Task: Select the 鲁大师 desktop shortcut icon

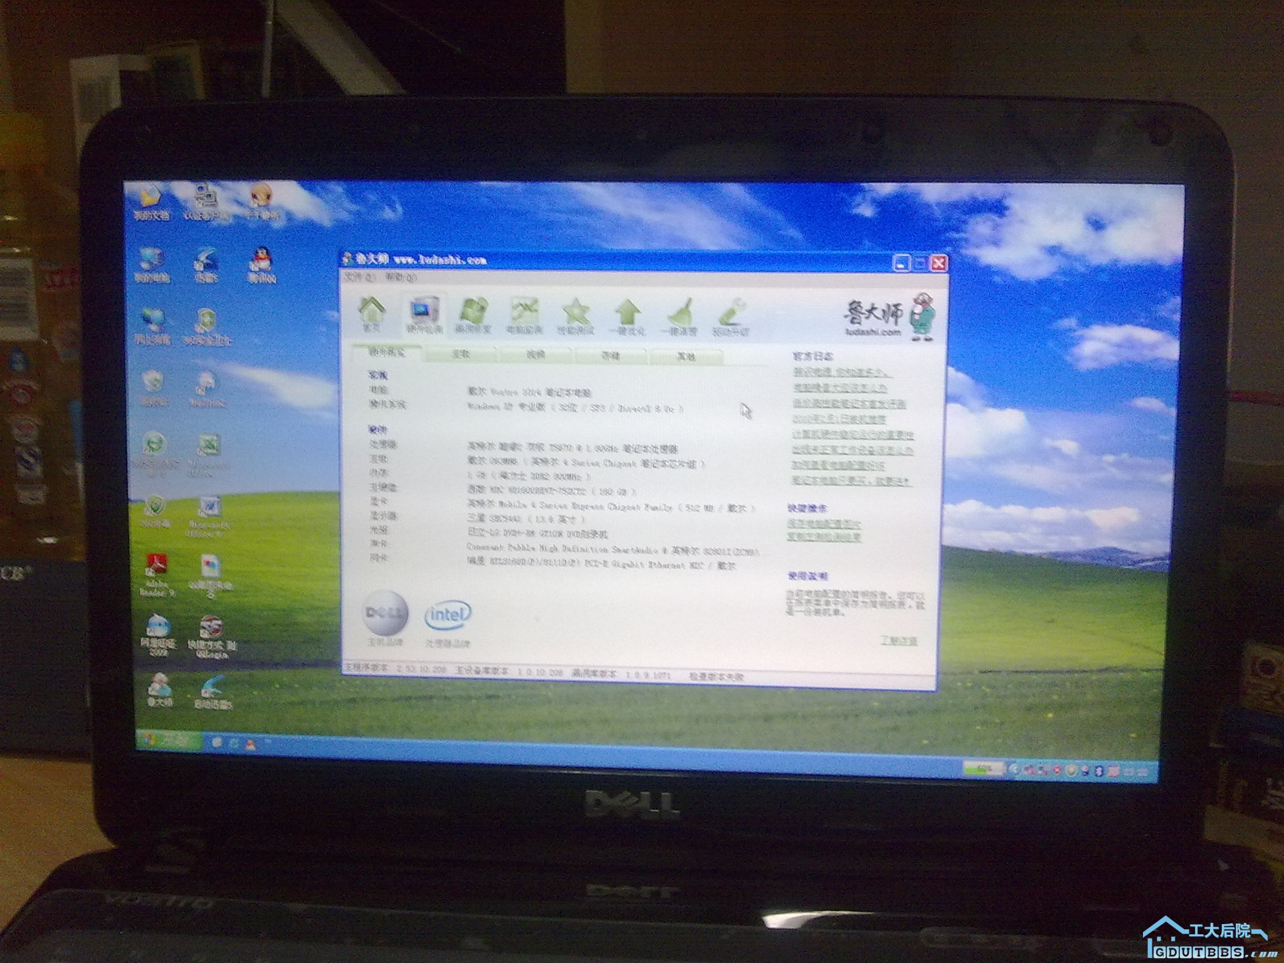Action: pyautogui.click(x=160, y=690)
